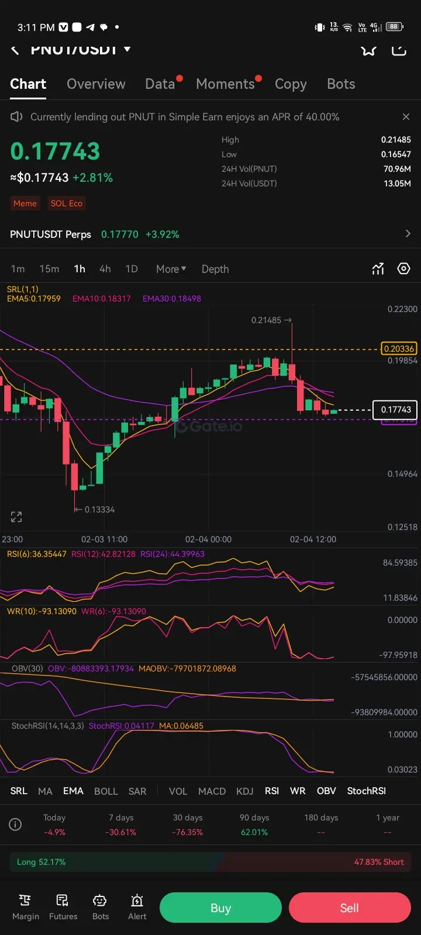Open the Copy tab
This screenshot has width=421, height=935.
291,84
